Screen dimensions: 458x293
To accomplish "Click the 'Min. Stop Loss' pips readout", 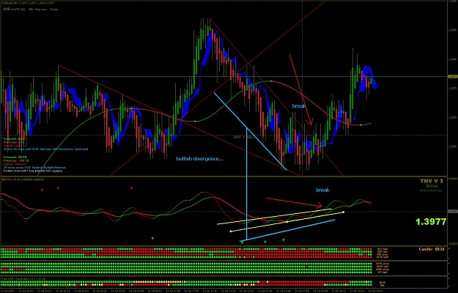I will (43, 10).
